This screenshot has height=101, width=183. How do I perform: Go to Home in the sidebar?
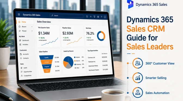25,22
